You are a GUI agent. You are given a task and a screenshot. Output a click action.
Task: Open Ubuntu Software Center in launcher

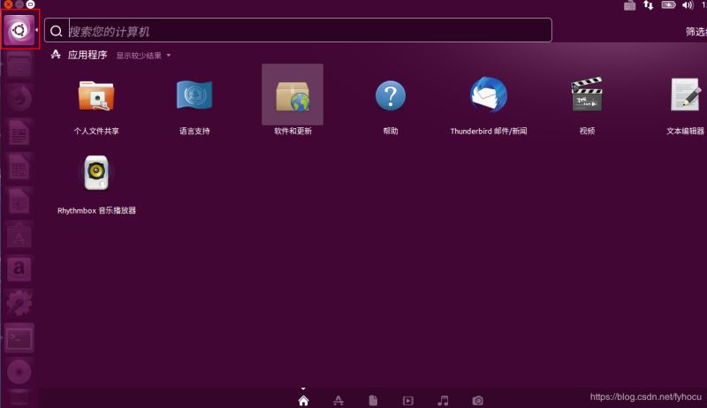pyautogui.click(x=19, y=235)
